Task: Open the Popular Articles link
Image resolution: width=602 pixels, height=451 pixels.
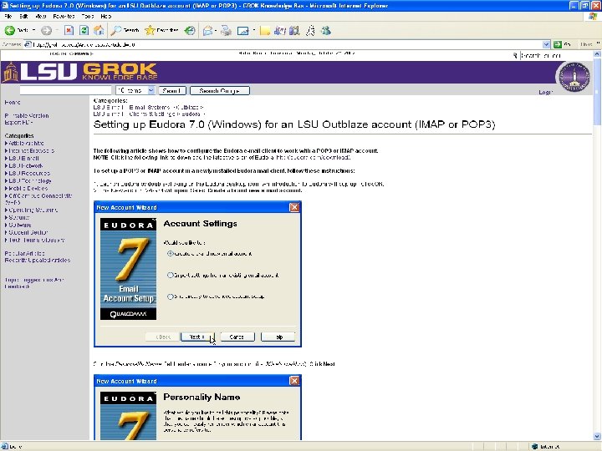Action: (x=24, y=253)
